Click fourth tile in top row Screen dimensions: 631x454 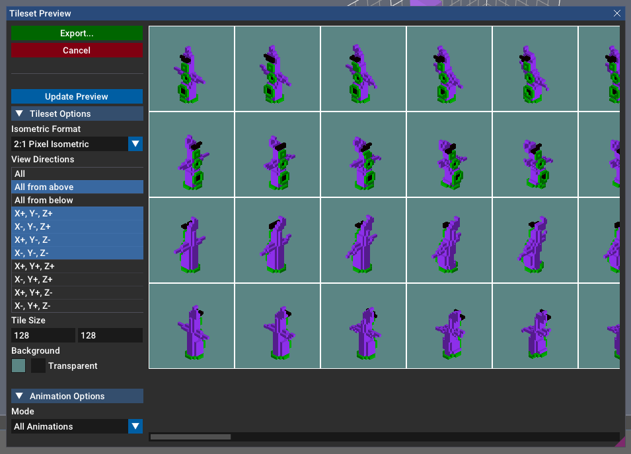(449, 69)
